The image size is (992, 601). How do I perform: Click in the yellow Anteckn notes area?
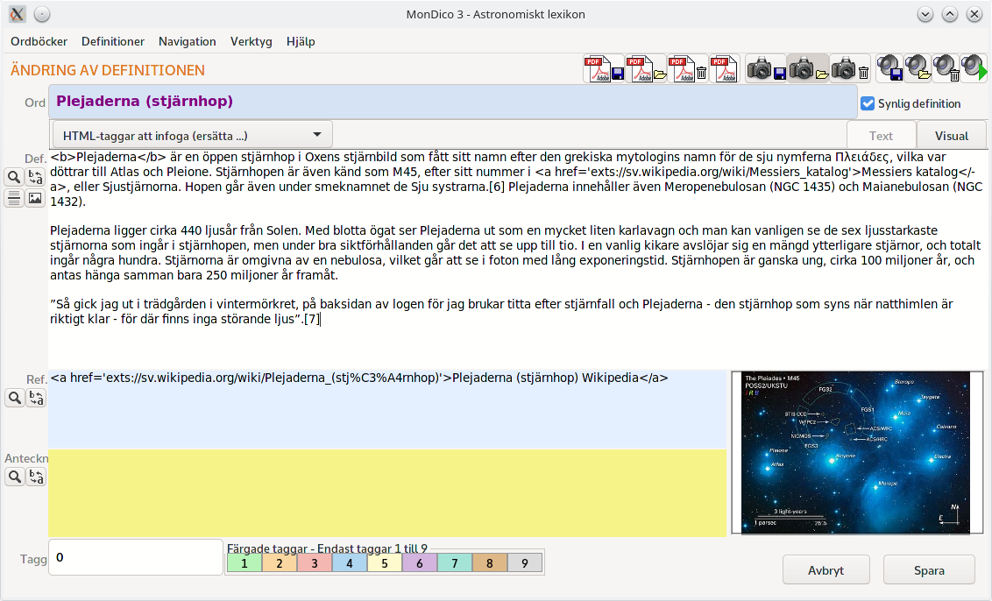pos(387,493)
